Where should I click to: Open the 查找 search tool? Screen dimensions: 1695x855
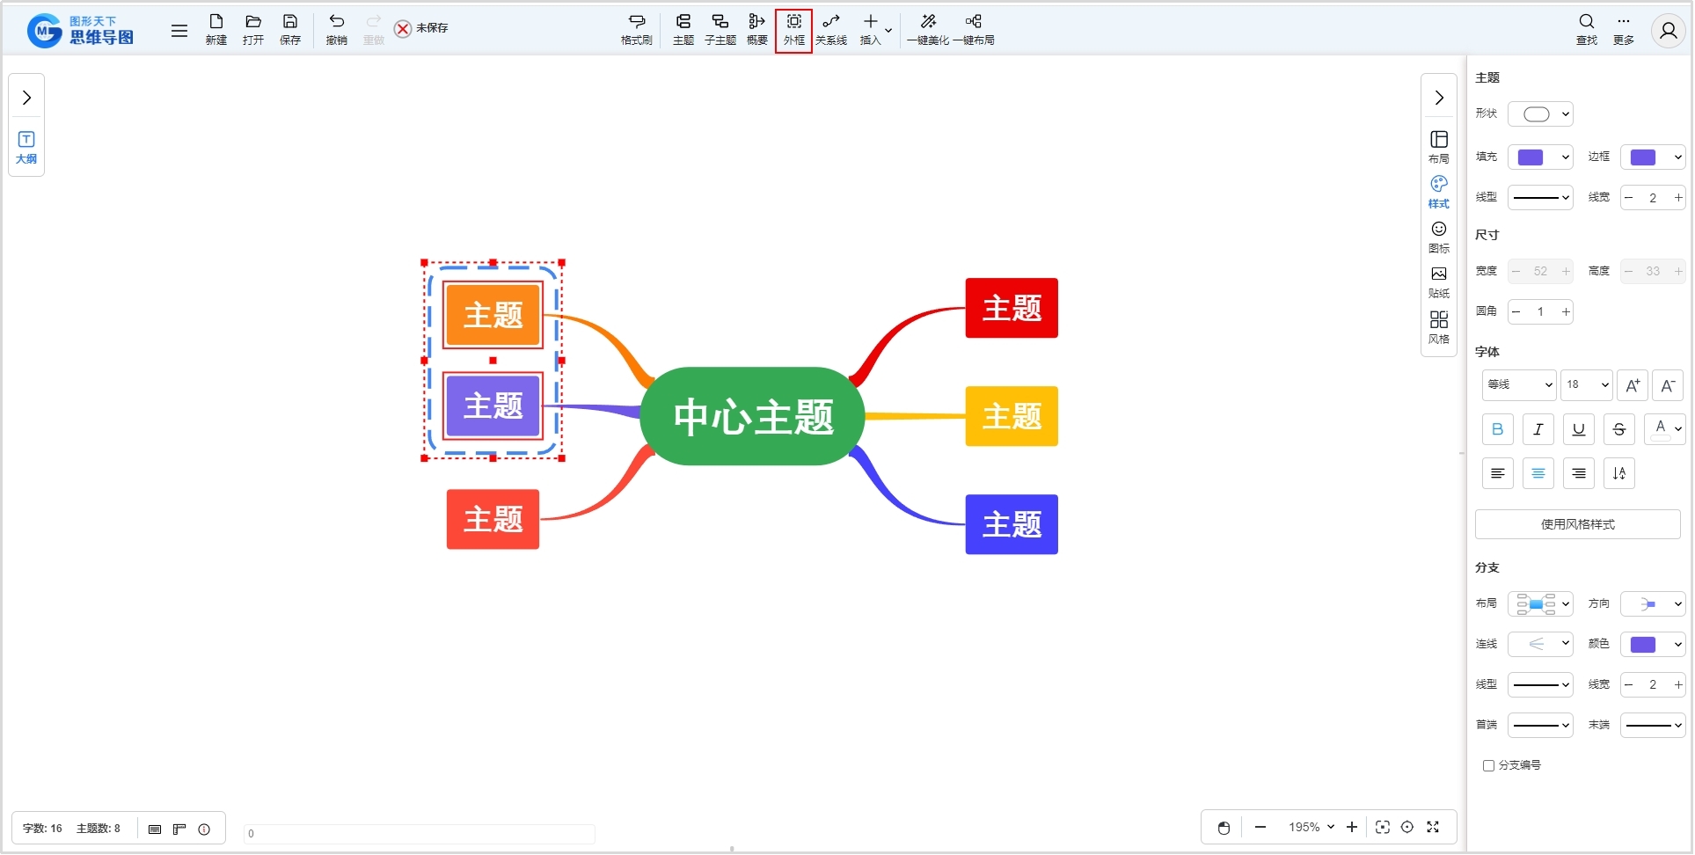pos(1587,30)
